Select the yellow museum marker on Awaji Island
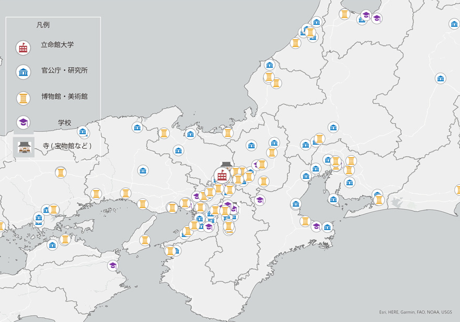Image resolution: width=460 pixels, height=322 pixels. [145, 240]
